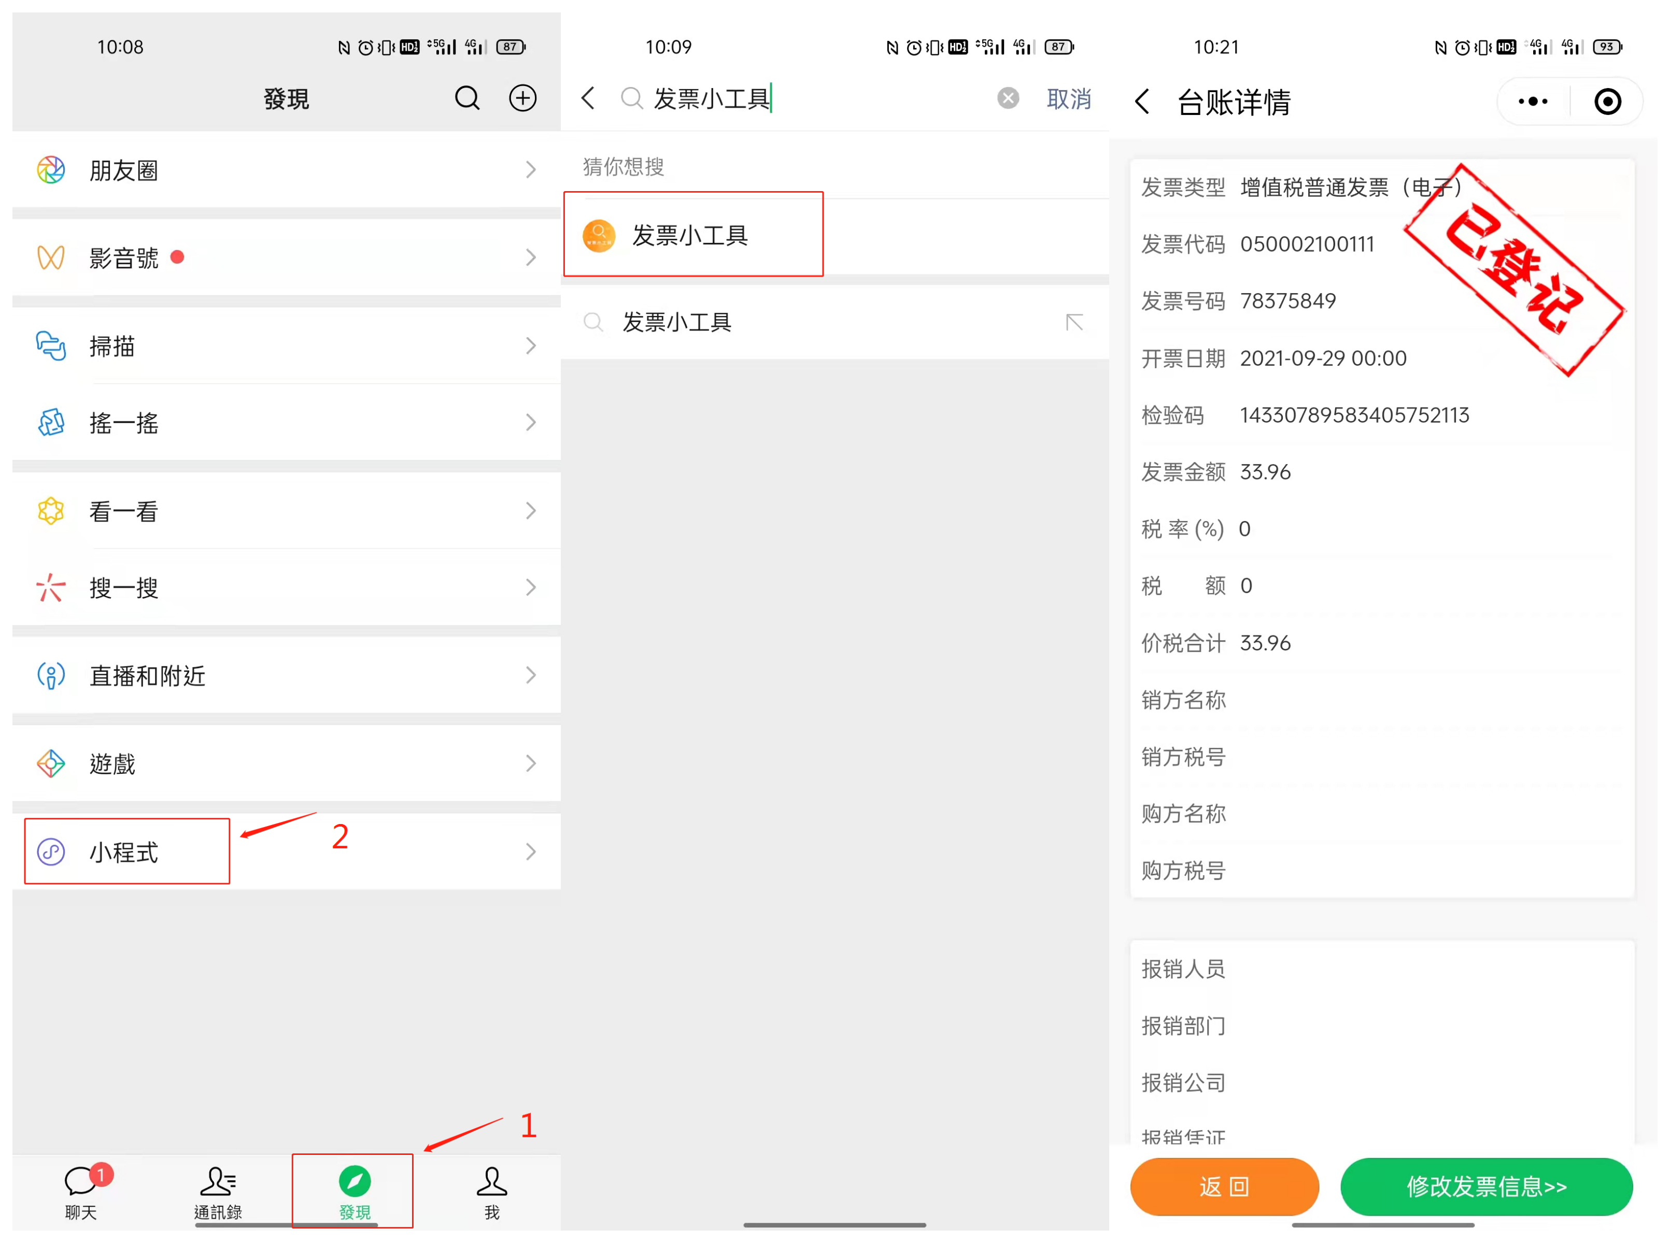
Task: Tap the back arrow on search page
Action: [x=588, y=98]
